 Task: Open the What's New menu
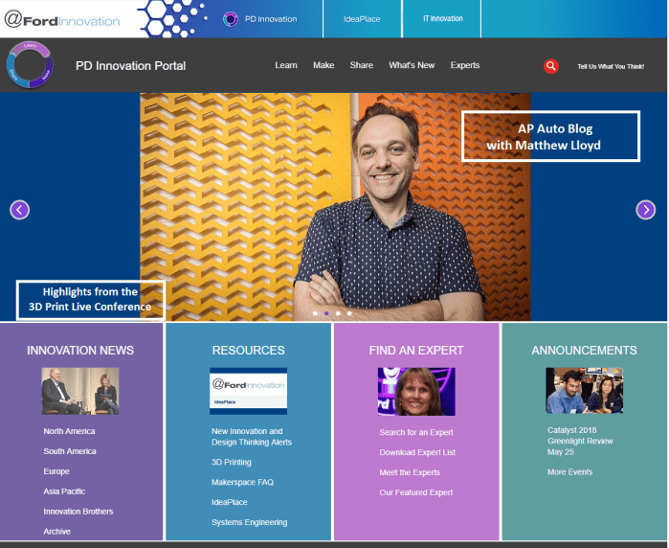(x=412, y=65)
